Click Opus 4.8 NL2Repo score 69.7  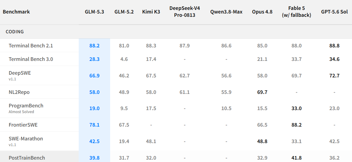[262, 92]
